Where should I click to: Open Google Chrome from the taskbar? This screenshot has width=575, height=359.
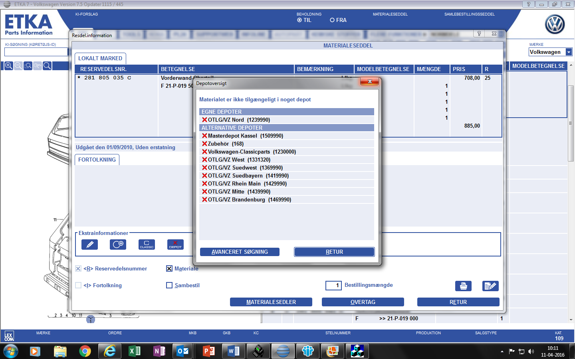point(85,351)
